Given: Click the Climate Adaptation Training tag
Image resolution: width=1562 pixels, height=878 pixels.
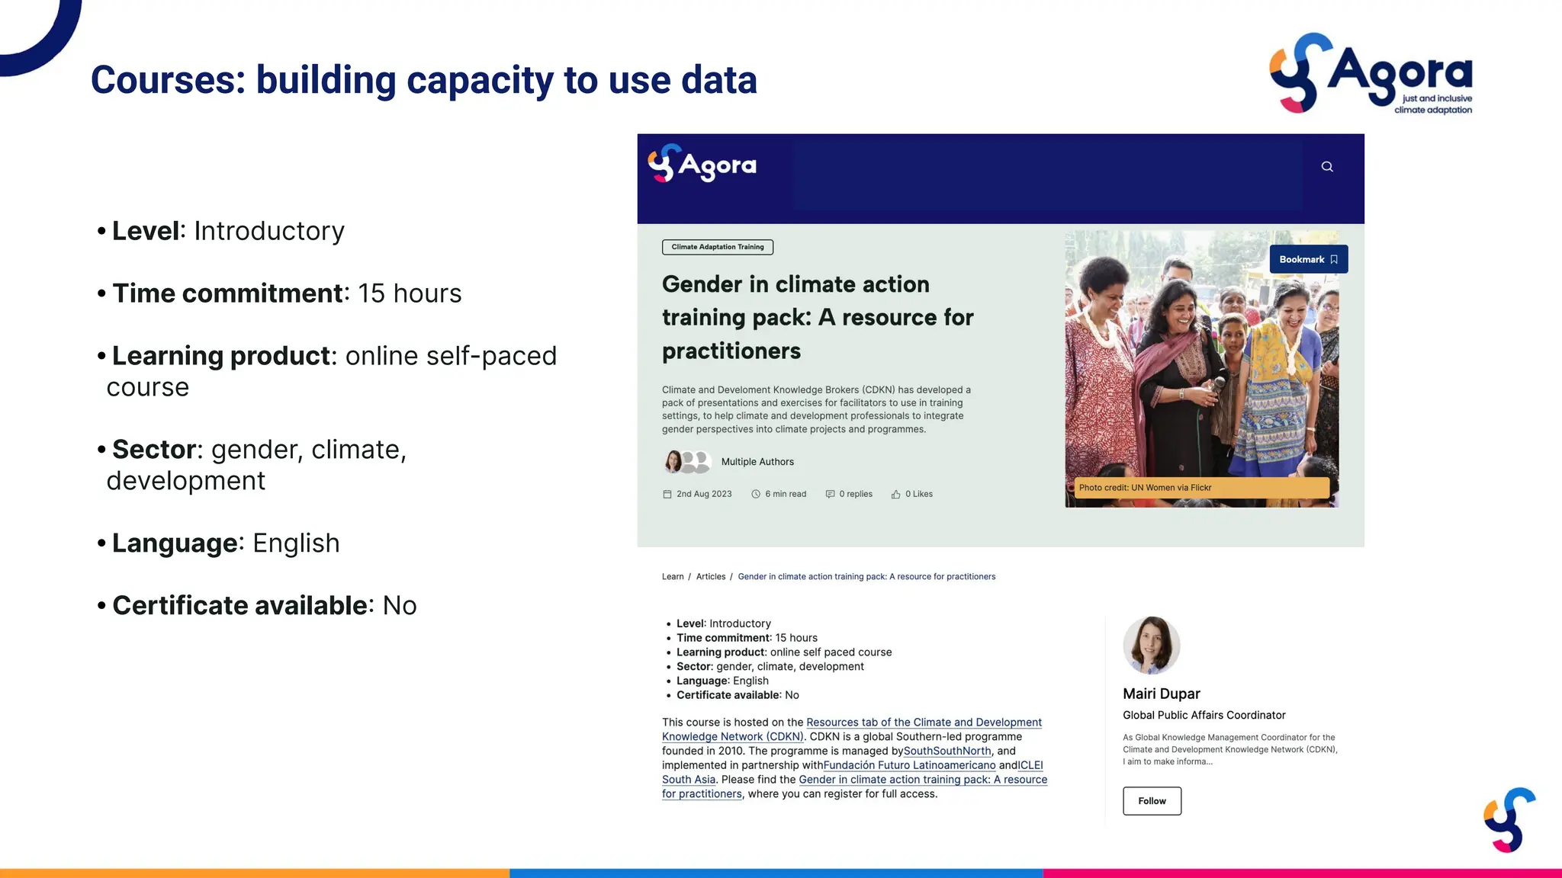Looking at the screenshot, I should (x=718, y=247).
